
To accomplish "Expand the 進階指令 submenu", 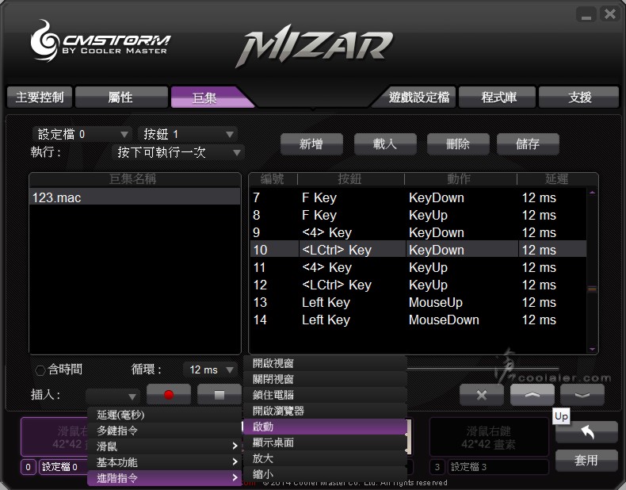I will (x=165, y=478).
